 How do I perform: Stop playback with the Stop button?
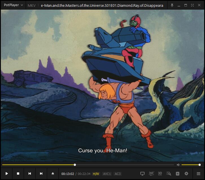(18, 174)
